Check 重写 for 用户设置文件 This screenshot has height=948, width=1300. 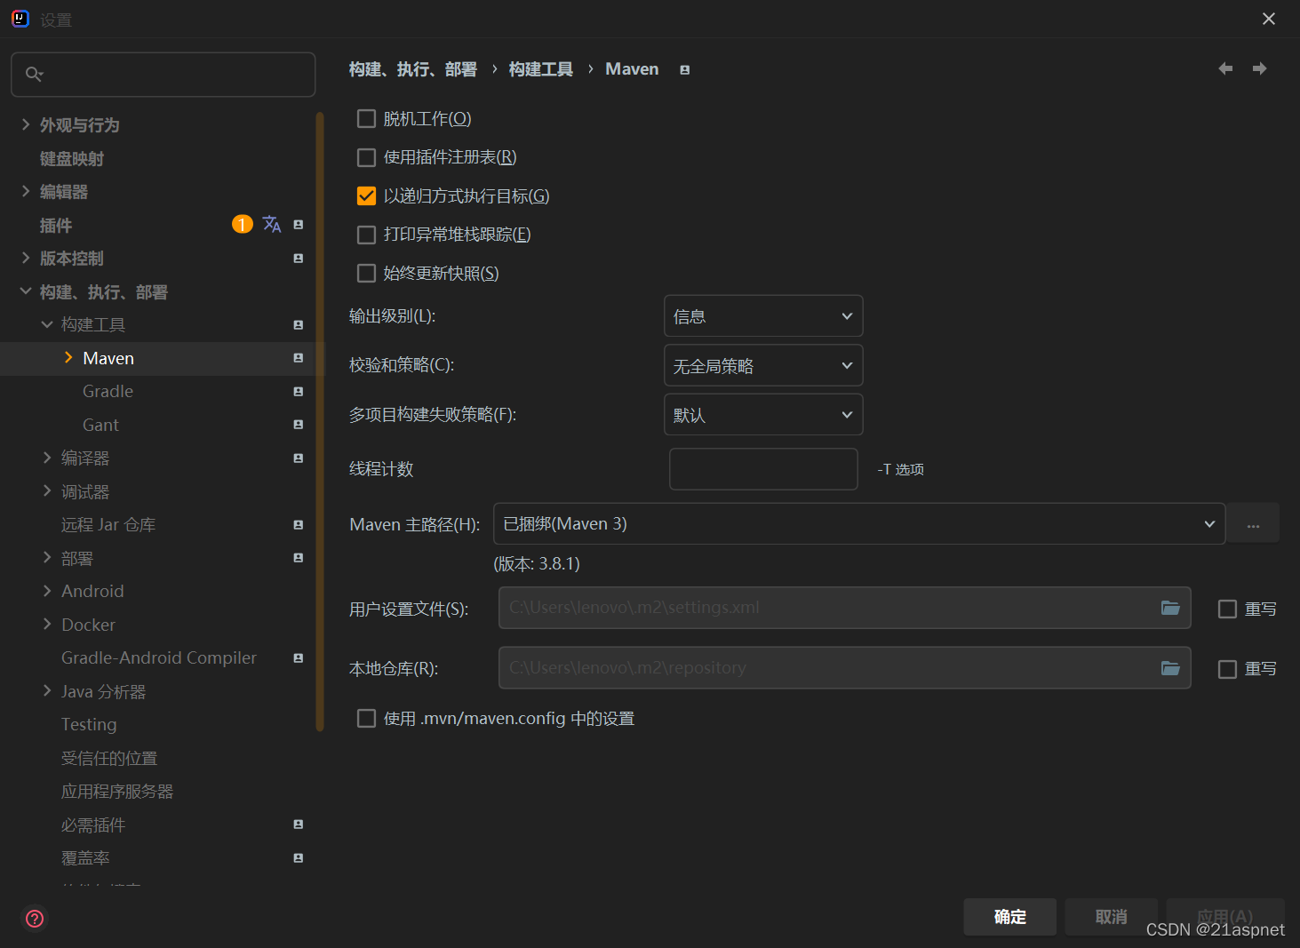[1227, 609]
